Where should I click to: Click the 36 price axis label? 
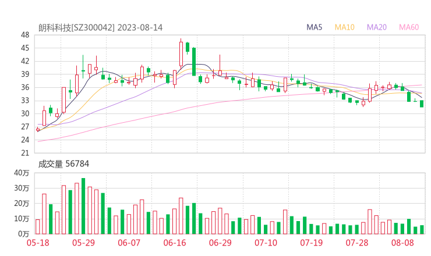point(25,87)
